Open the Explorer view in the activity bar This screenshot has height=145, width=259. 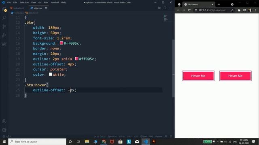[x=4, y=10]
